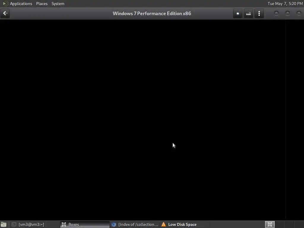The width and height of the screenshot is (304, 228).
Task: Open the Applications menu
Action: (x=21, y=4)
